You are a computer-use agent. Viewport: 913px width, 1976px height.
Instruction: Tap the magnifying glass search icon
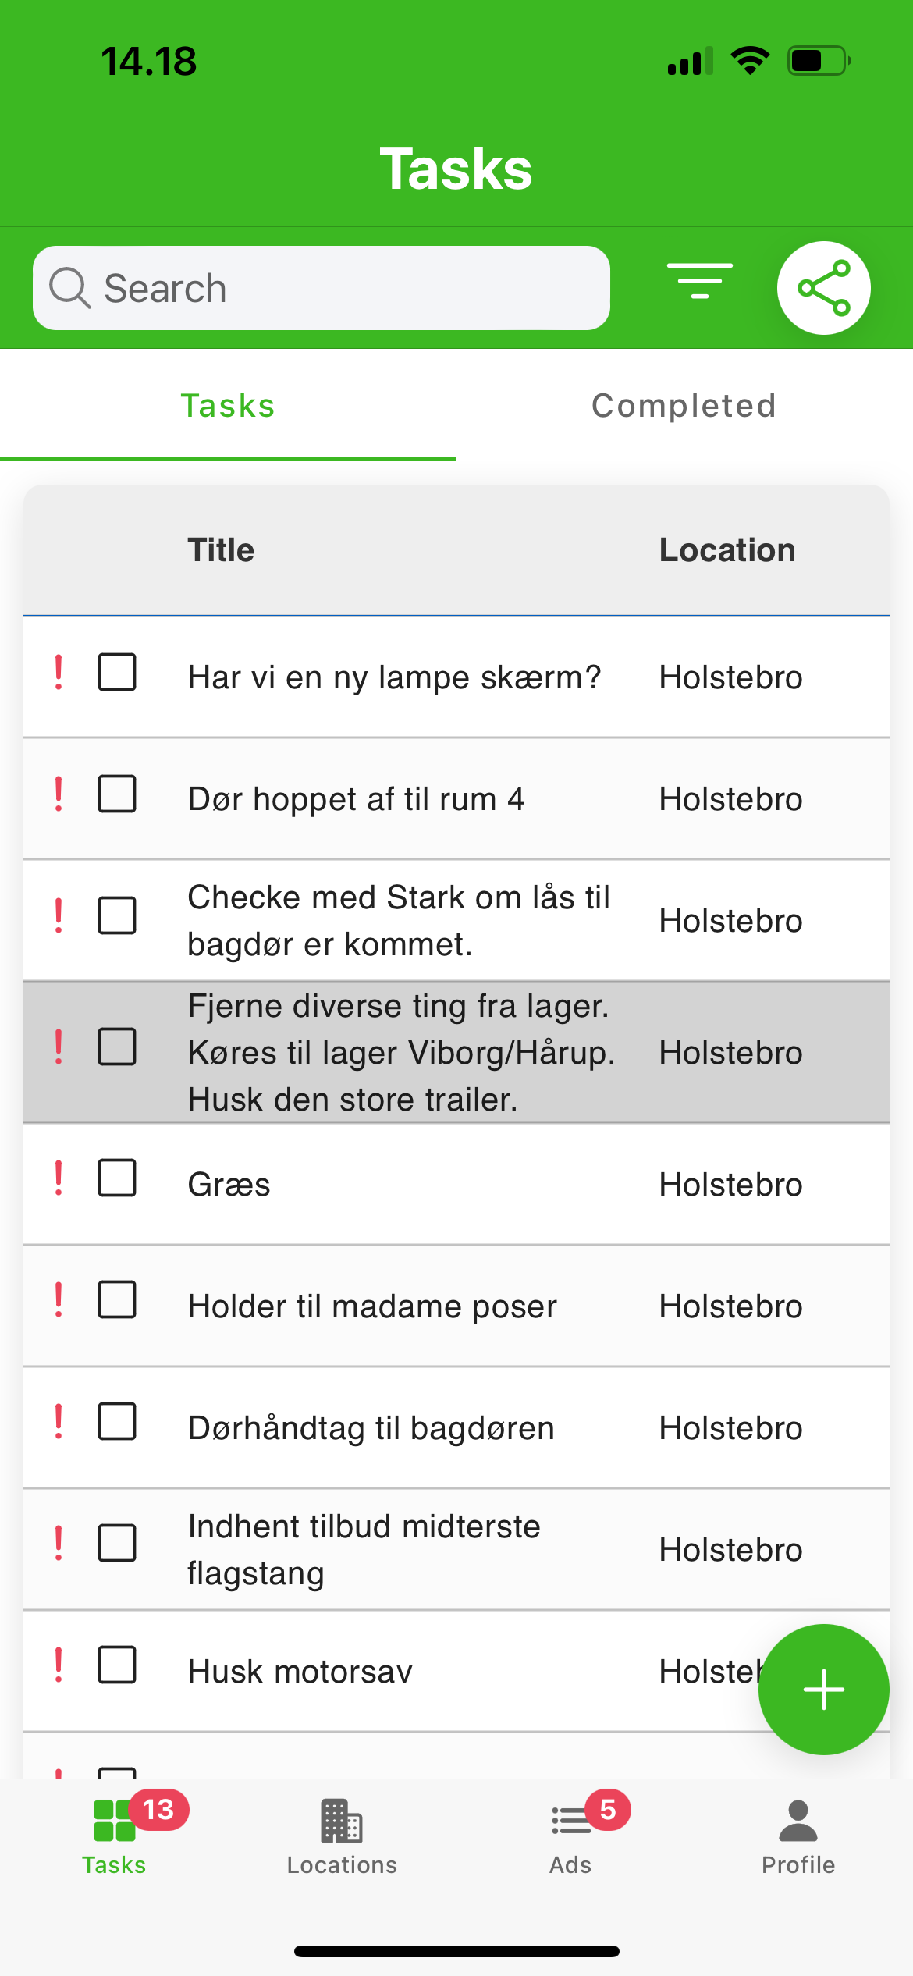tap(70, 288)
